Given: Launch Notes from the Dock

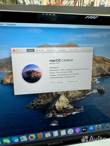Looking at the screenshot, I should pyautogui.click(x=63, y=132).
